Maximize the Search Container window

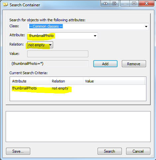(134, 4)
